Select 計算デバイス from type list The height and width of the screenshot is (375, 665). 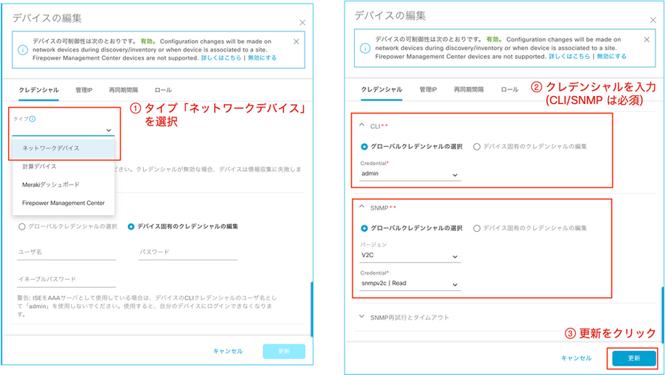tap(64, 166)
